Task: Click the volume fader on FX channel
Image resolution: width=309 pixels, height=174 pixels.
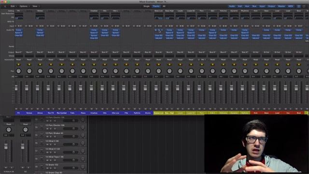Action: coord(16,88)
